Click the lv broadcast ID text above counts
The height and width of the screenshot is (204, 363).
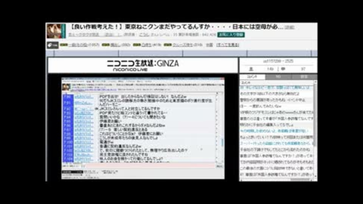[x=278, y=61]
